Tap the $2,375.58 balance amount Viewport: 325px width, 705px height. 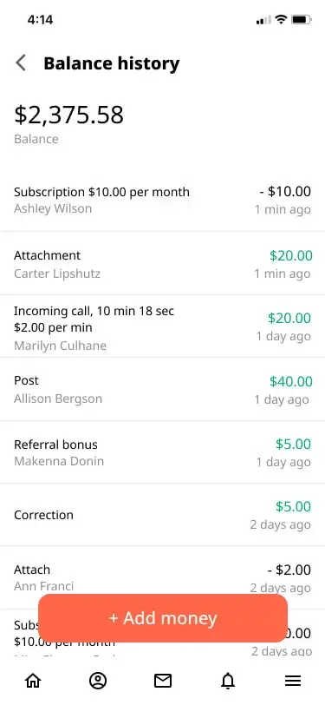[68, 115]
